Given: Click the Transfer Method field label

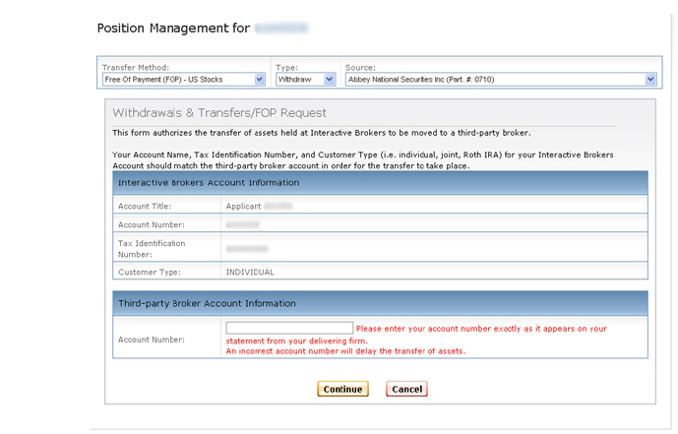Looking at the screenshot, I should pyautogui.click(x=136, y=67).
